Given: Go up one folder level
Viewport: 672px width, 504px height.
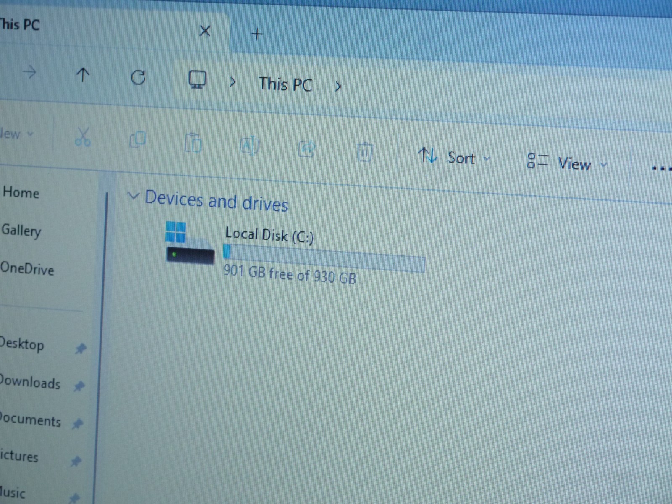Looking at the screenshot, I should 83,75.
